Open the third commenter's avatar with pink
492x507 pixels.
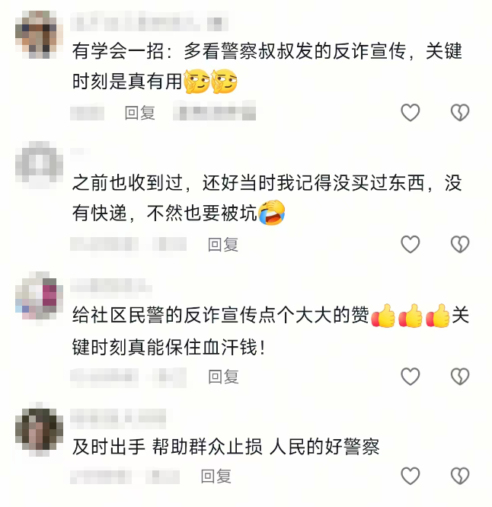pos(40,296)
